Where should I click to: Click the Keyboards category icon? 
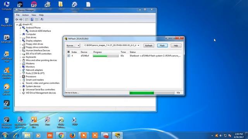(24, 57)
